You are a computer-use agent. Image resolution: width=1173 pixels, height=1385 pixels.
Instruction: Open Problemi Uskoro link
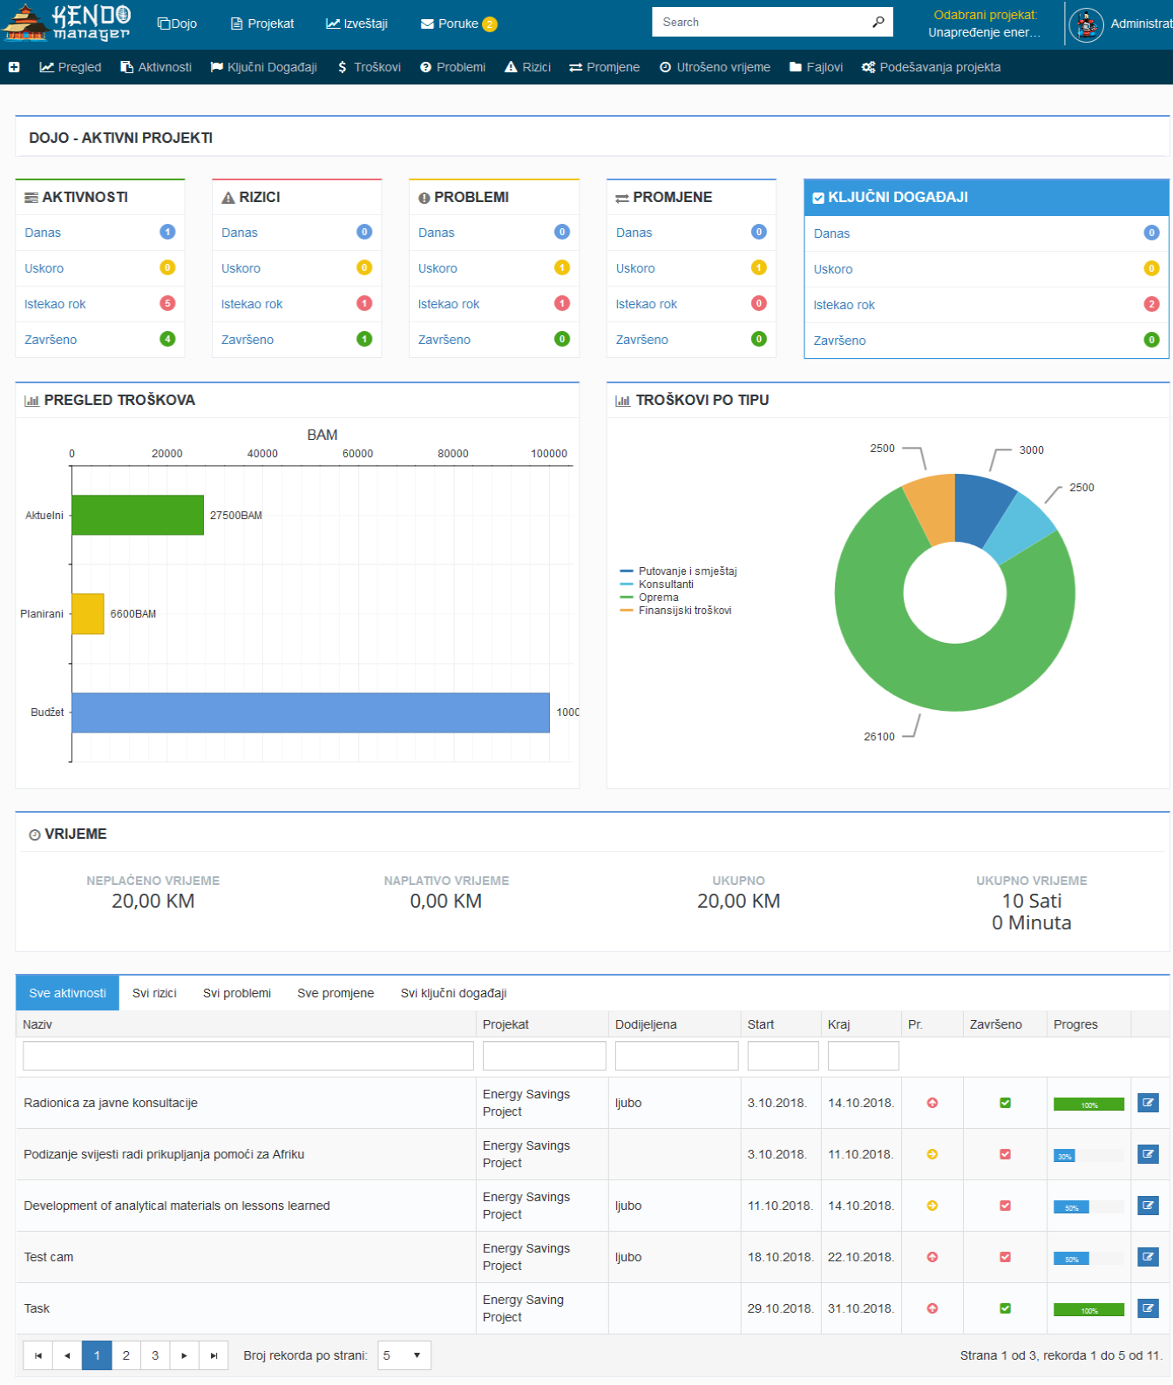(437, 268)
